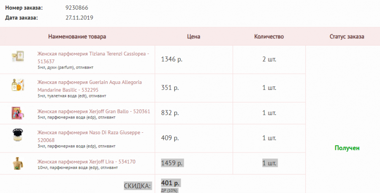
Task: Click the "Наименование товара" column header
Action: 77,37
